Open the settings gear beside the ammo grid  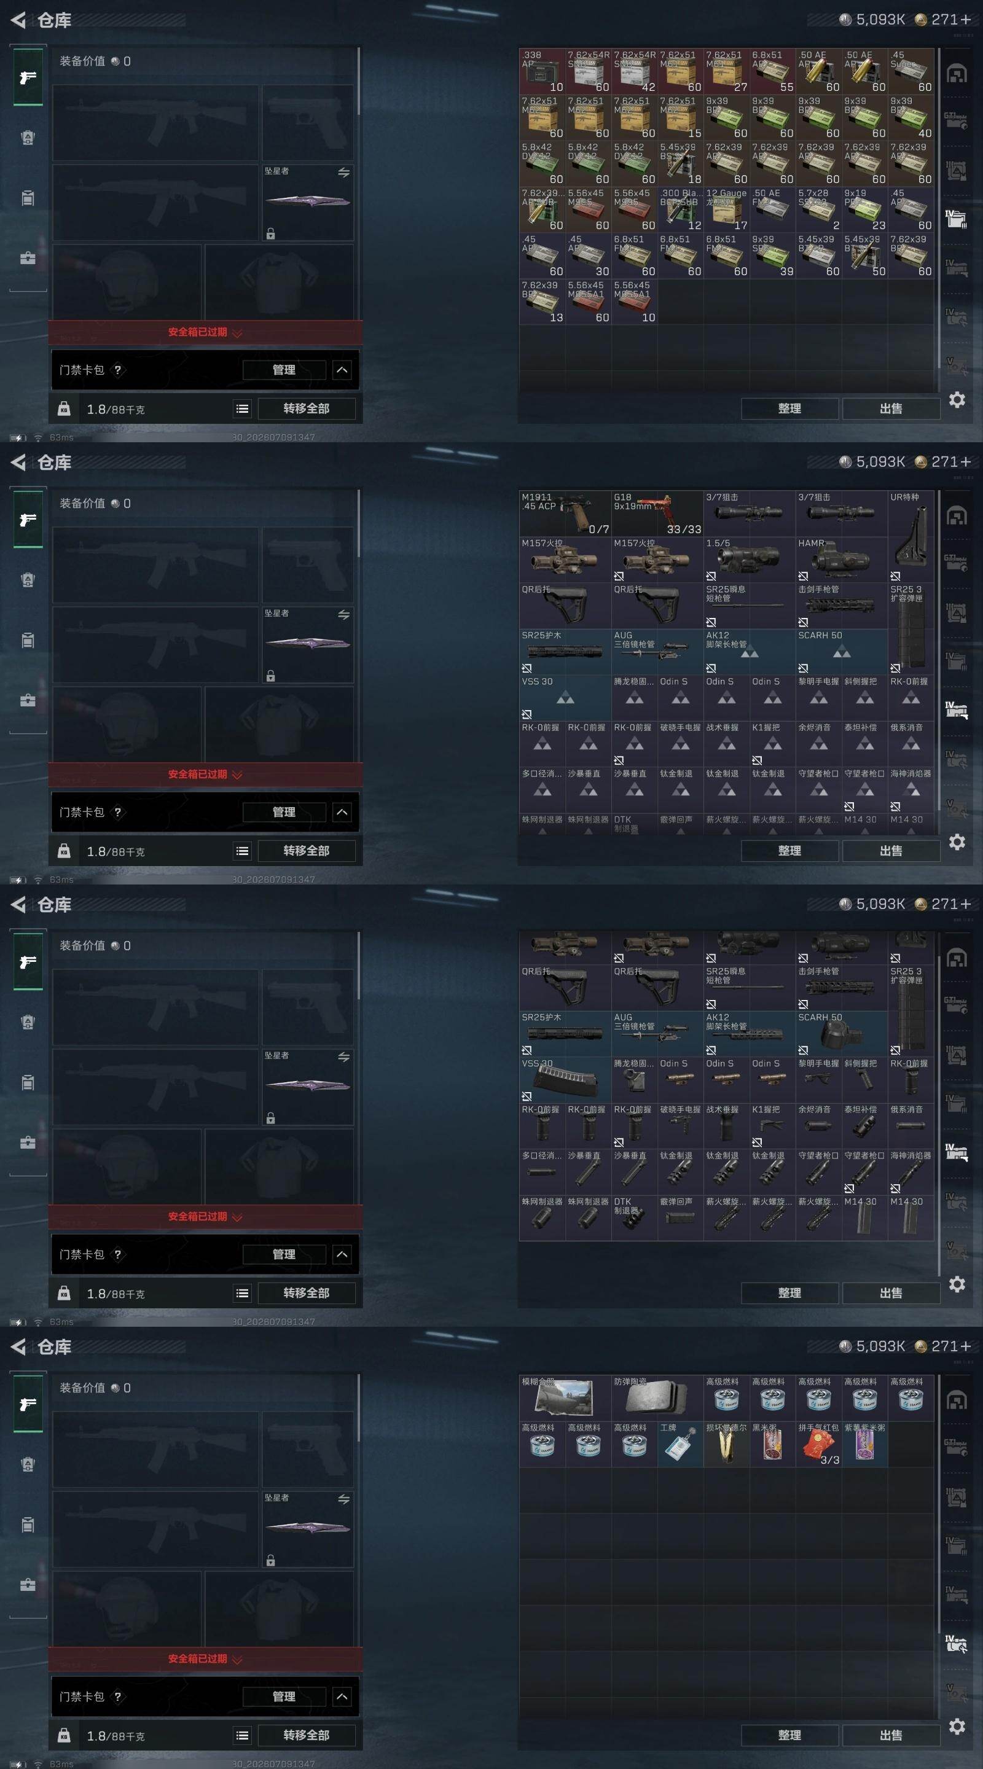pos(957,400)
